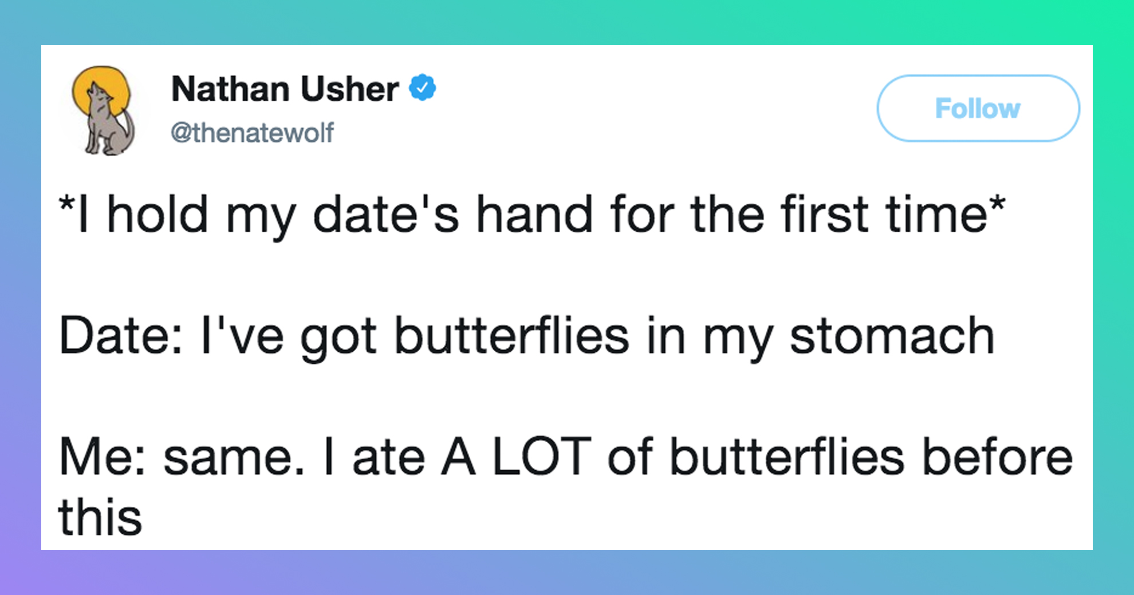The height and width of the screenshot is (595, 1134).
Task: Select "butterflies" in the Me line
Action: coord(787,457)
